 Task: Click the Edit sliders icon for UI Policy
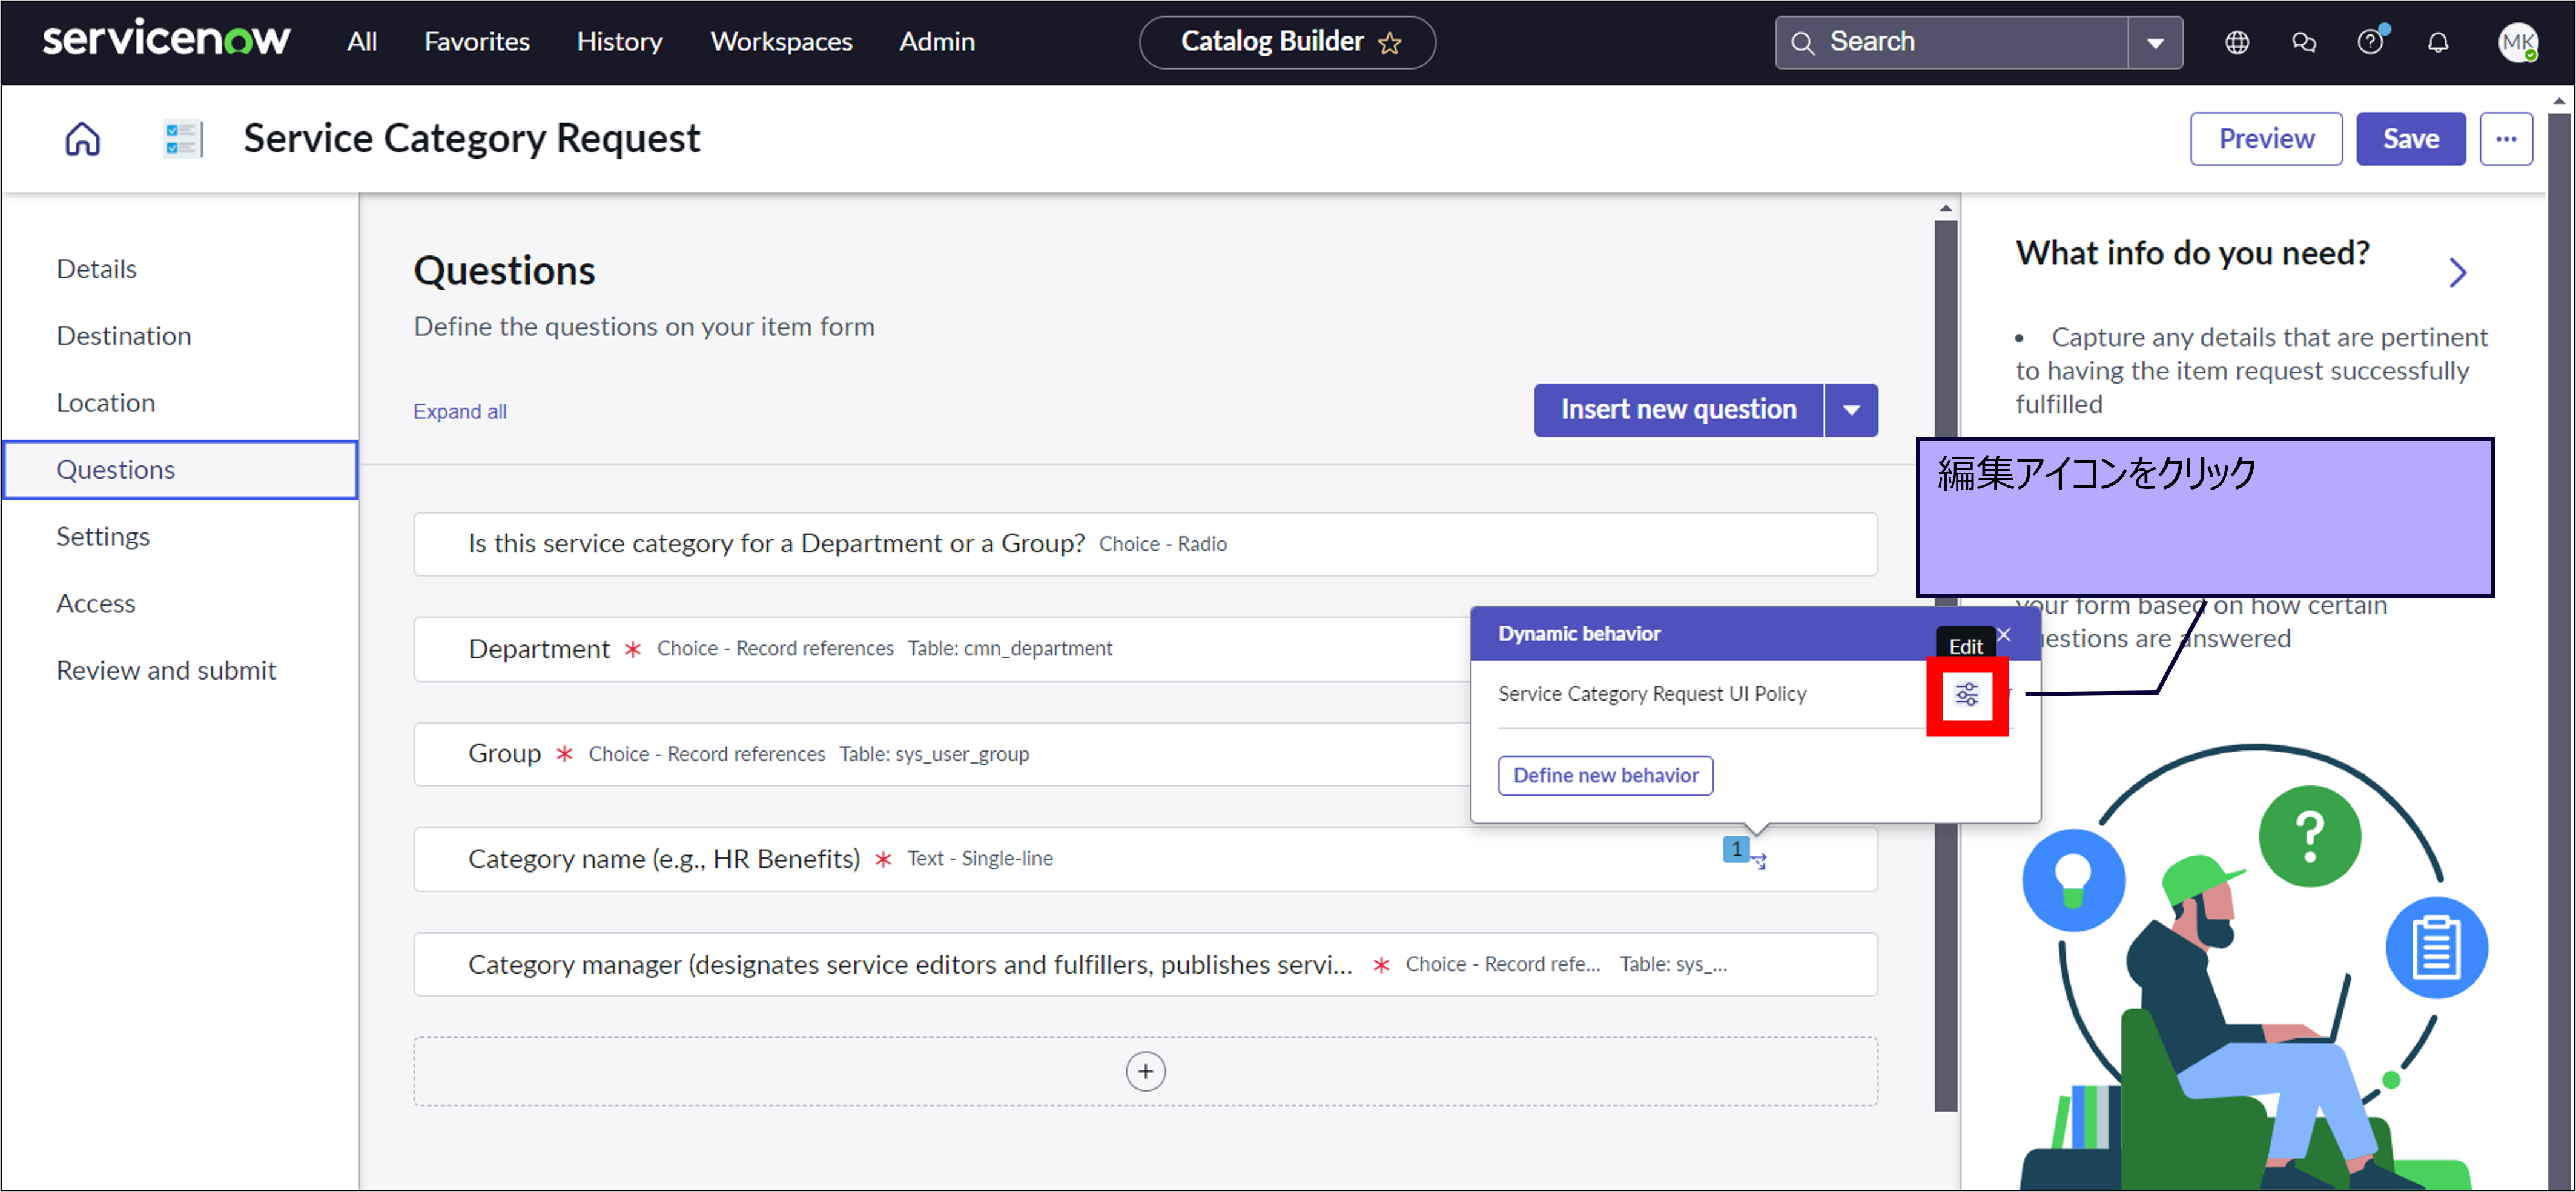pos(1966,695)
